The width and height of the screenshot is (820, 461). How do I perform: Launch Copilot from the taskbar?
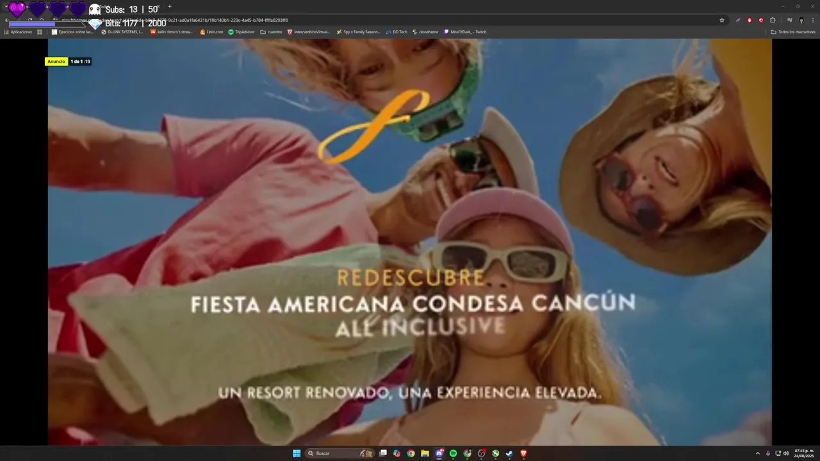(x=397, y=453)
